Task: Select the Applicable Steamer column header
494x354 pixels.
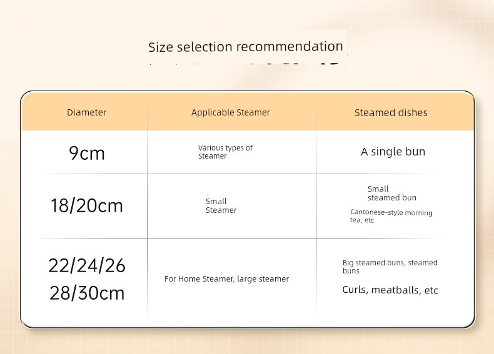Action: click(x=231, y=112)
